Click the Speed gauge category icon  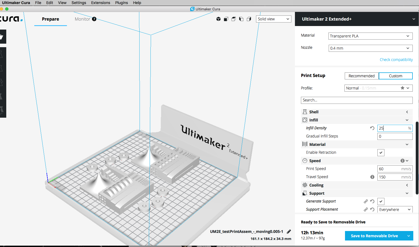click(x=305, y=161)
